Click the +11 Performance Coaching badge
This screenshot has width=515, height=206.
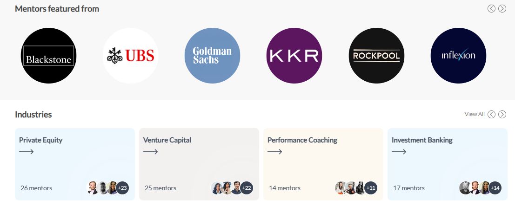(371, 188)
